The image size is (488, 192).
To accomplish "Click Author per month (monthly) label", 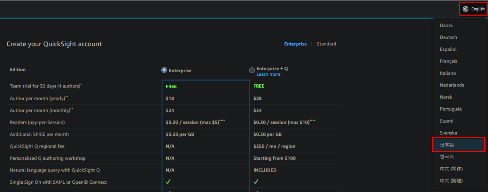I will tap(41, 110).
